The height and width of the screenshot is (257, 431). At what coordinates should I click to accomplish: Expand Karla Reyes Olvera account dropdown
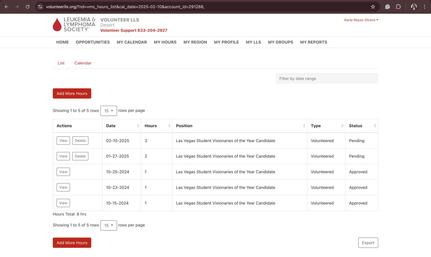pos(361,20)
